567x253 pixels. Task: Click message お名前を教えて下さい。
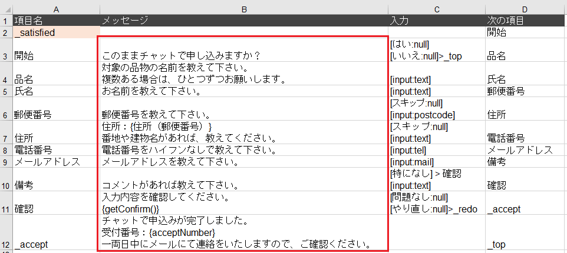point(152,91)
